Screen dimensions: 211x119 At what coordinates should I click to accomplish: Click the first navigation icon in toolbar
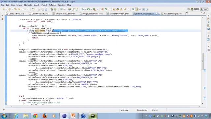(4, 9)
